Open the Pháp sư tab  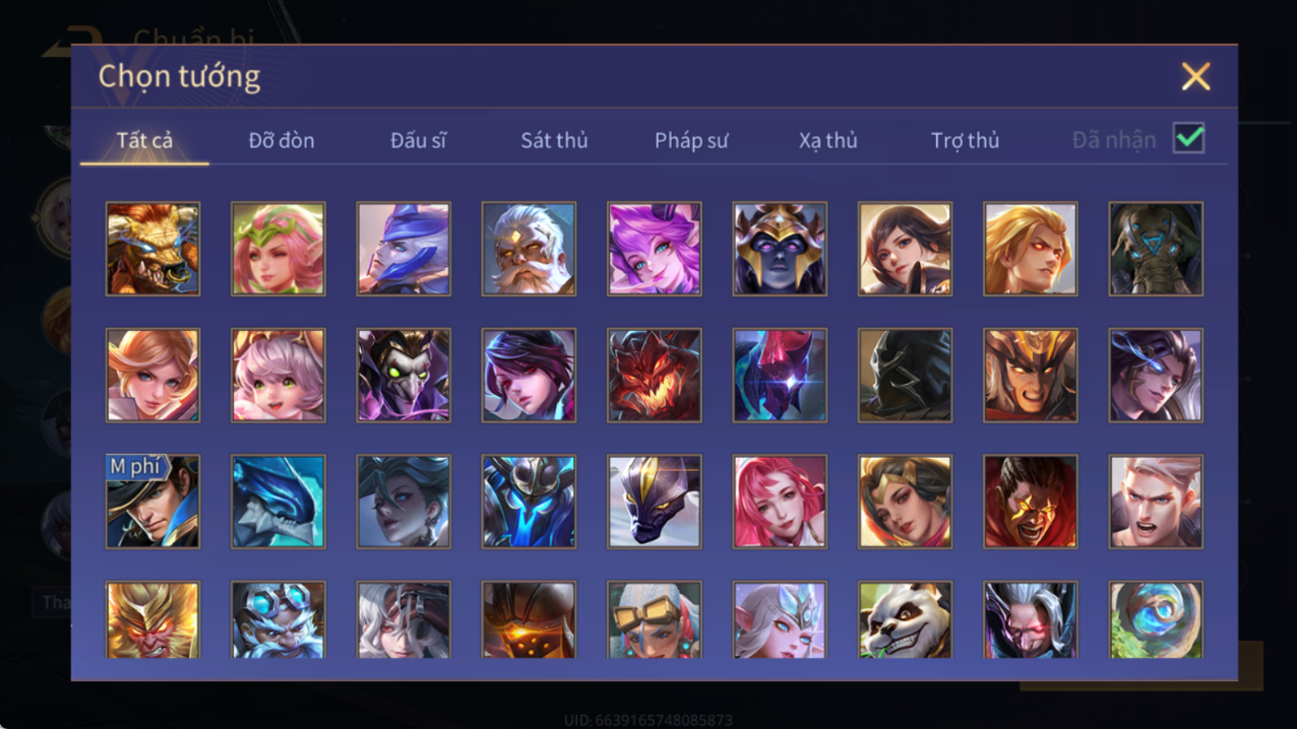691,141
